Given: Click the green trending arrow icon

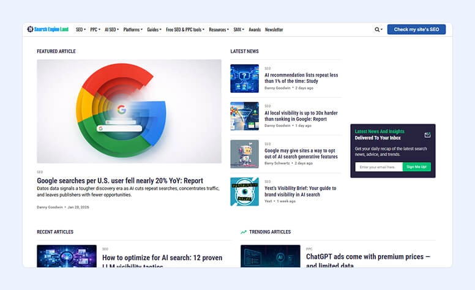Looking at the screenshot, I should click(244, 232).
